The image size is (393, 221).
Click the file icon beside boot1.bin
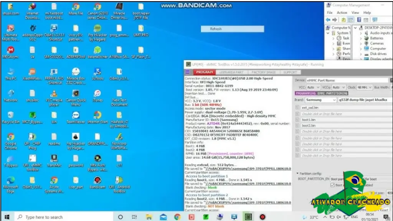297,120
